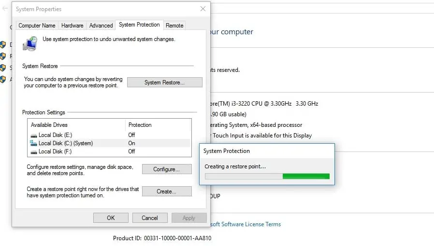This screenshot has height=246, width=434.
Task: Click the greyed-out Apply button
Action: 189,218
